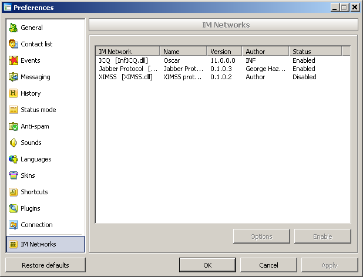Click version 11.0.0.0 cell

coord(223,60)
